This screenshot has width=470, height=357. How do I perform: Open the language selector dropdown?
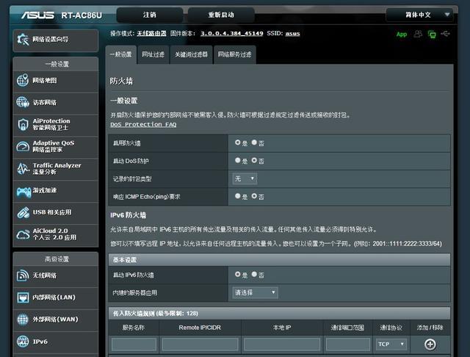tap(419, 15)
